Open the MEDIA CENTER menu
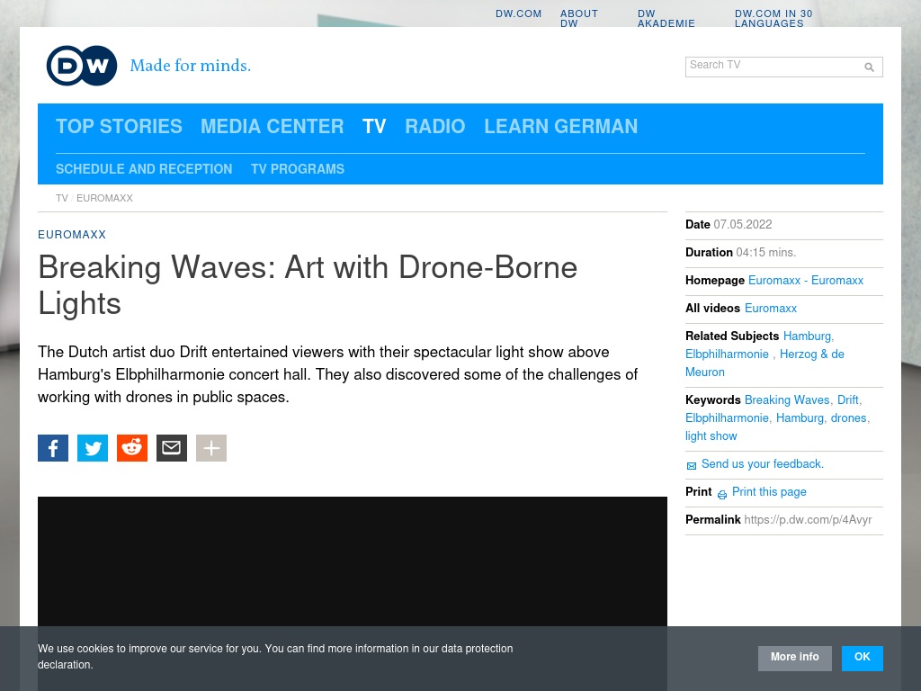 [272, 126]
